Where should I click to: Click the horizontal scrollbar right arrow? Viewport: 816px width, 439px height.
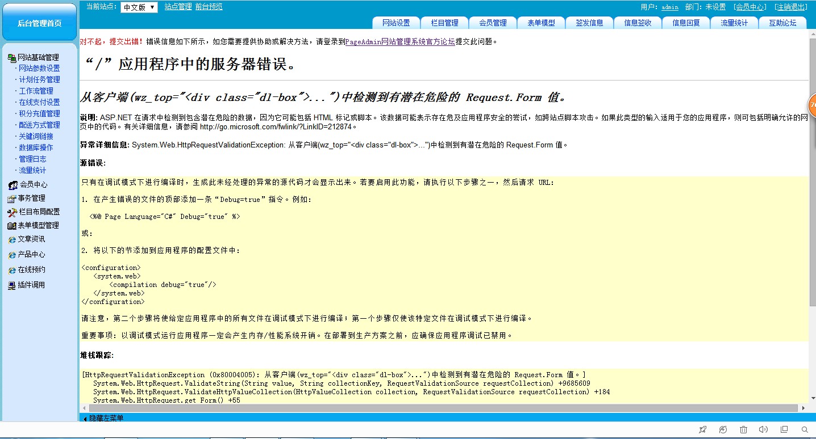coord(803,408)
